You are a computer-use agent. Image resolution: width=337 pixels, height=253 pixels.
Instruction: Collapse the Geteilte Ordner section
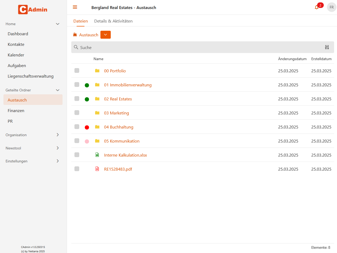pos(57,90)
